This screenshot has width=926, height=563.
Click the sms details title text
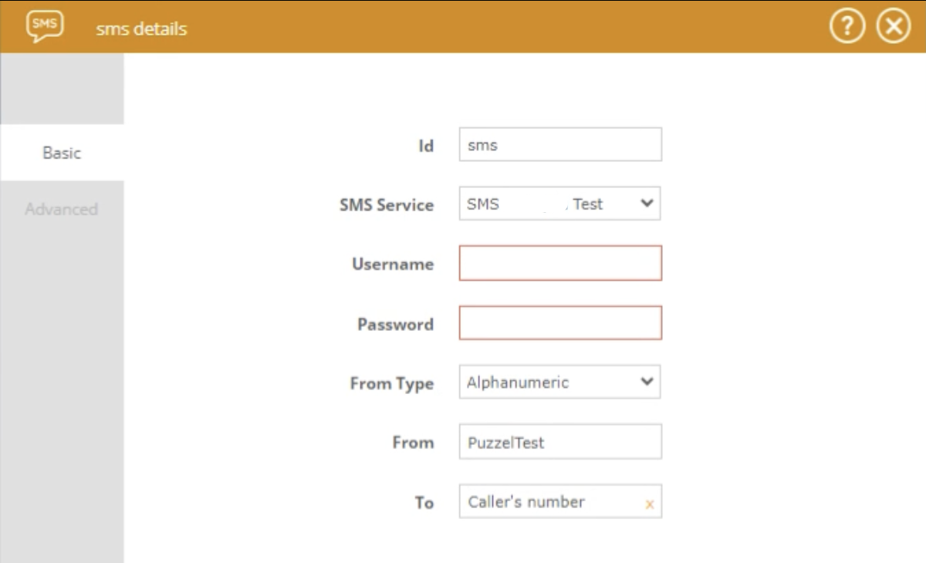[141, 29]
